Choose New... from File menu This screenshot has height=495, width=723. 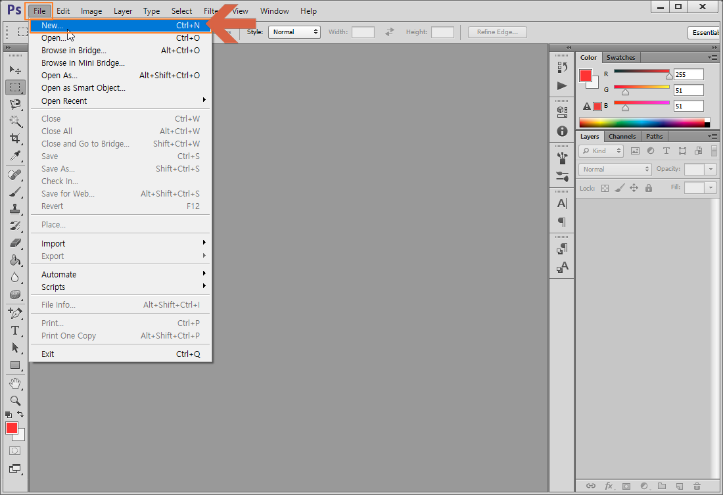click(x=120, y=26)
